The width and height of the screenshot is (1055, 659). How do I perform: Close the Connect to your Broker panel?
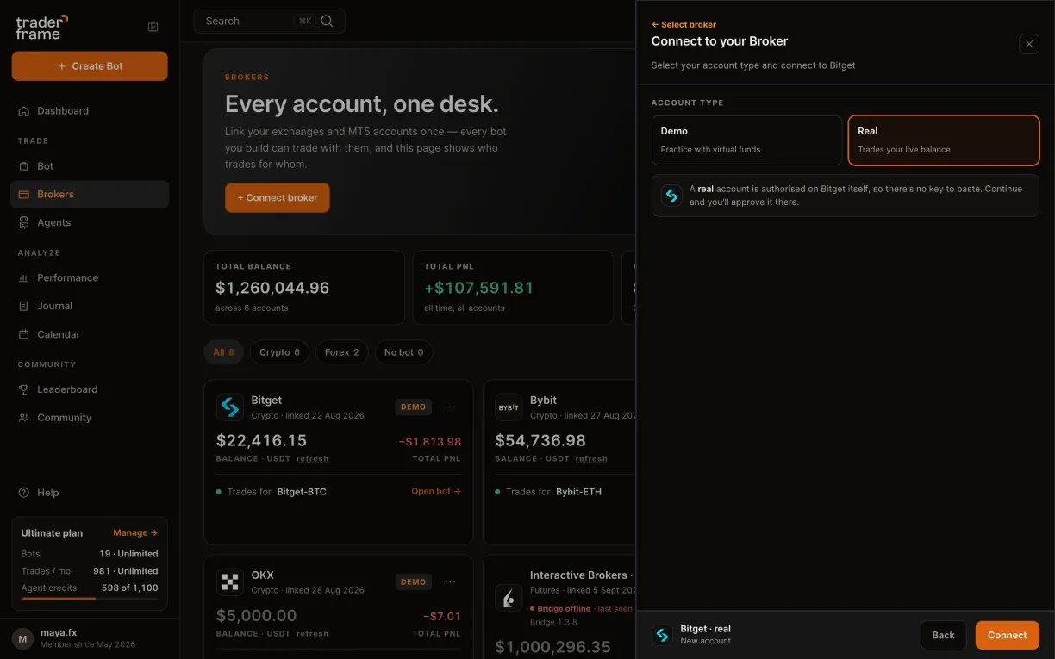[1029, 44]
